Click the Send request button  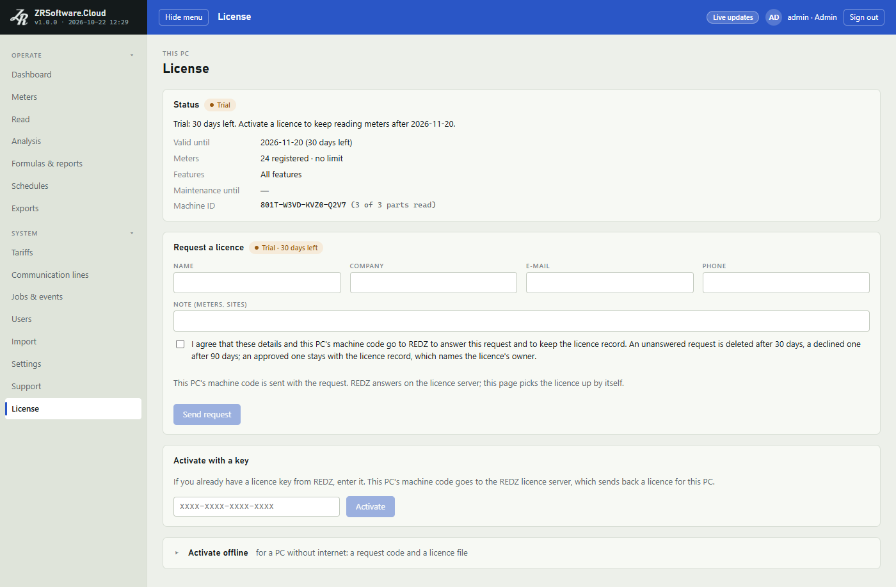pos(207,415)
